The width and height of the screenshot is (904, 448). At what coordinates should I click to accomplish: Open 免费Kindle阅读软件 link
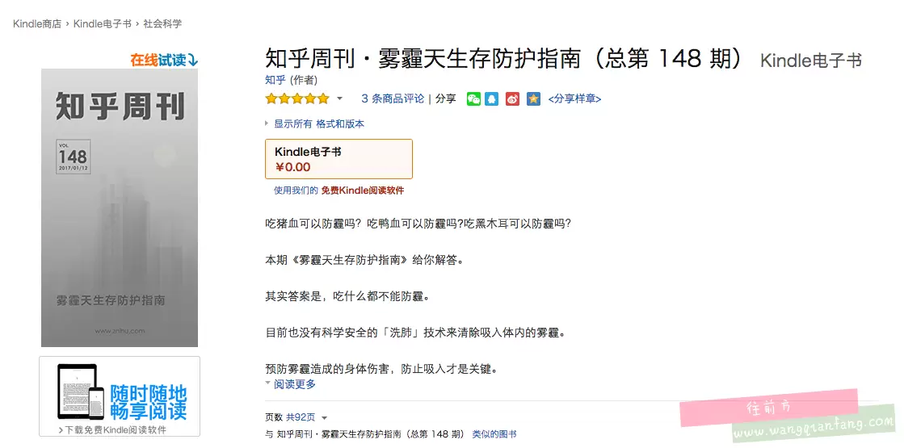coord(363,191)
